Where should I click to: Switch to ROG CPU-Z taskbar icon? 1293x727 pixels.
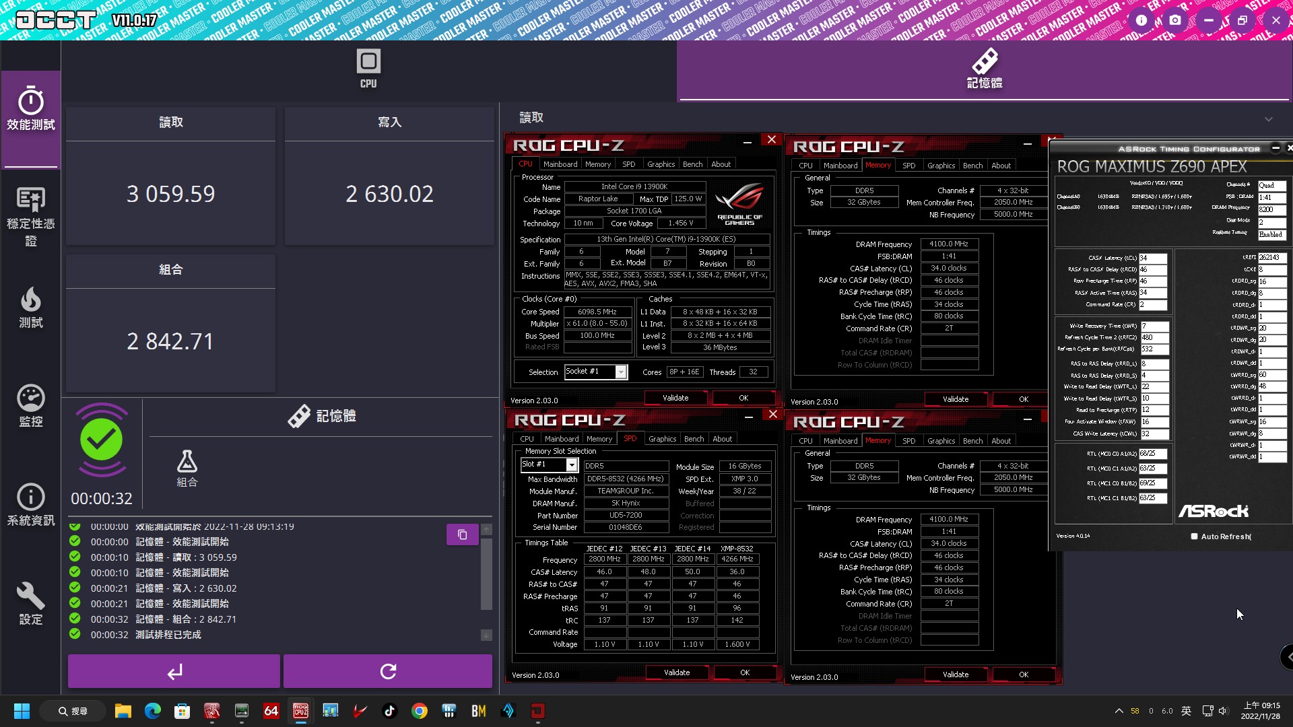point(300,711)
